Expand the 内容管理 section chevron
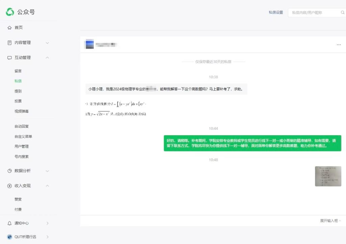Viewport: 346px width, 244px height. [47, 43]
